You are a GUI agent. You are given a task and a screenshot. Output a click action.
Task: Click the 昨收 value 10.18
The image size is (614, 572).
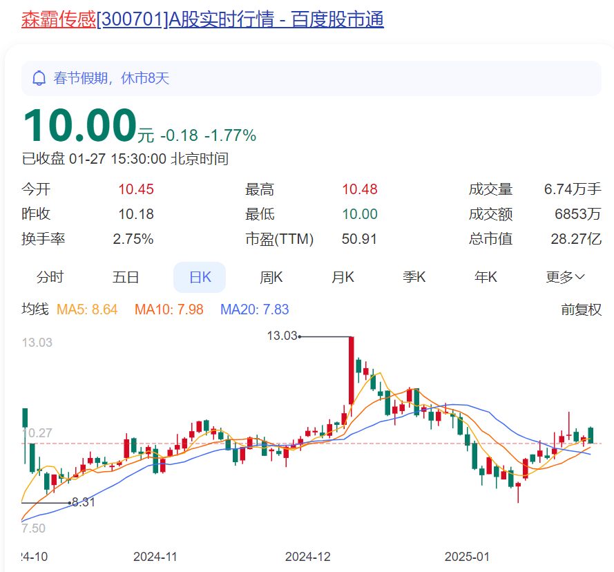(136, 214)
